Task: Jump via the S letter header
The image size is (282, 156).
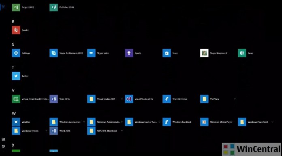Action: coord(13,45)
